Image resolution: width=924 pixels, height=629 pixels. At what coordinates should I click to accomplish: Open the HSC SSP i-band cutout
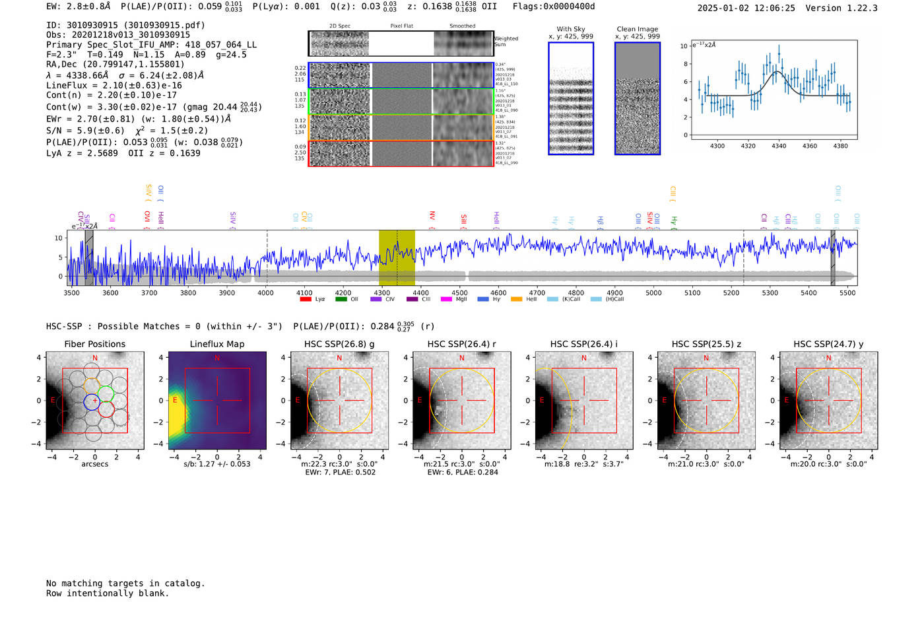[584, 401]
